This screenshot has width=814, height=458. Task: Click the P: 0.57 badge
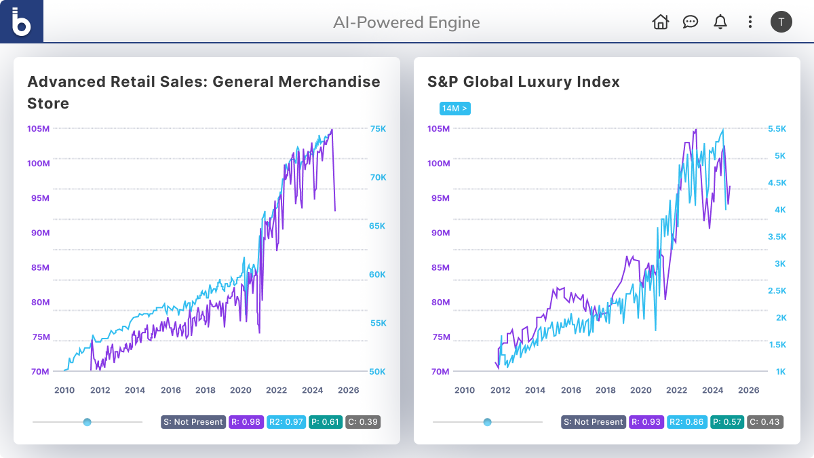(727, 422)
